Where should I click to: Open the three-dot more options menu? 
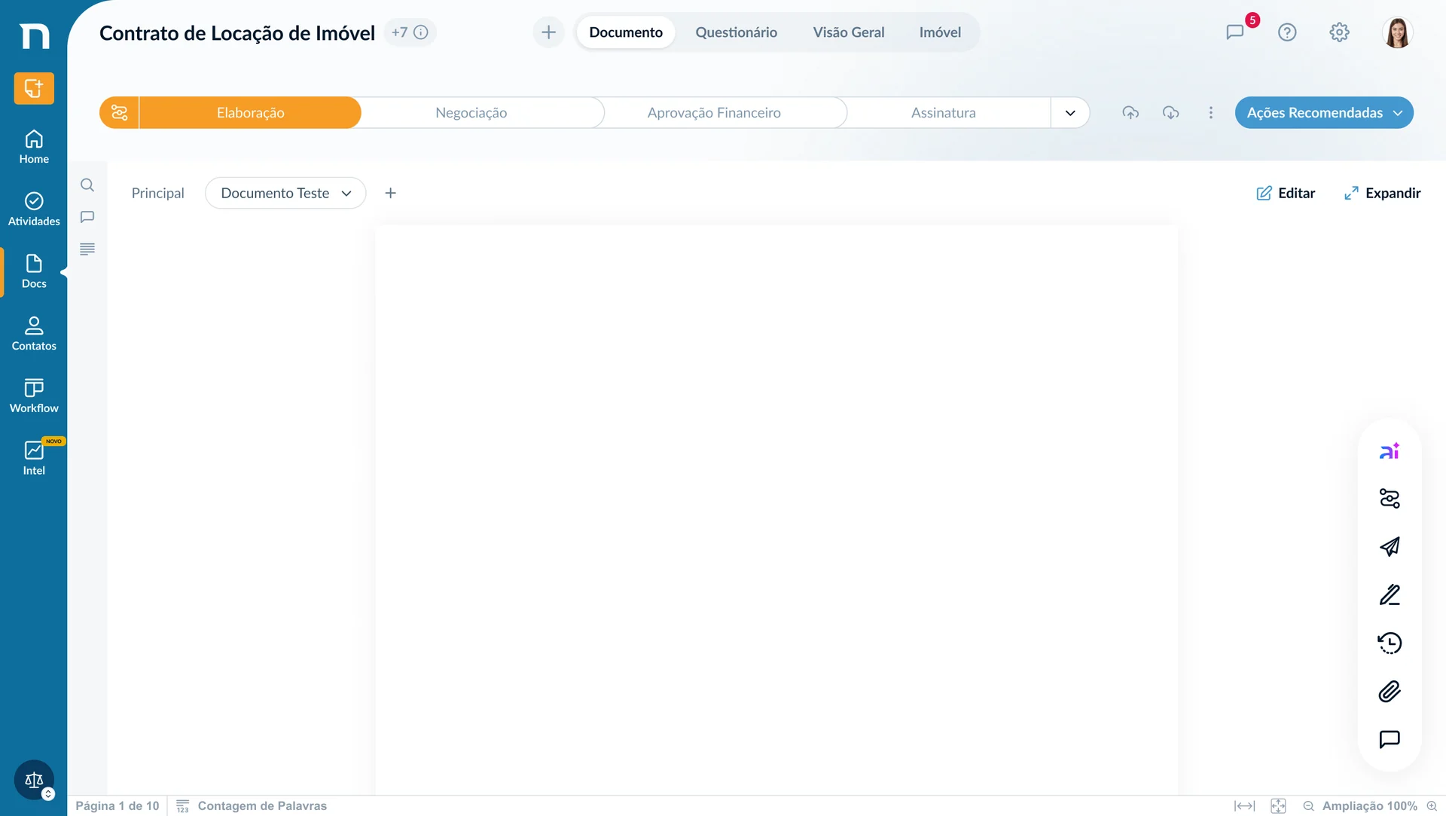point(1211,112)
